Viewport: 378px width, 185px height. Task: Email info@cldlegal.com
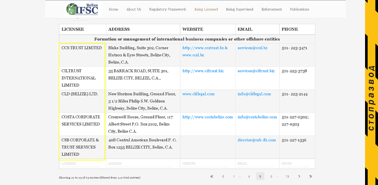(x=254, y=94)
